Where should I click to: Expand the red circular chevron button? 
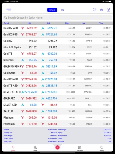tap(57, 147)
